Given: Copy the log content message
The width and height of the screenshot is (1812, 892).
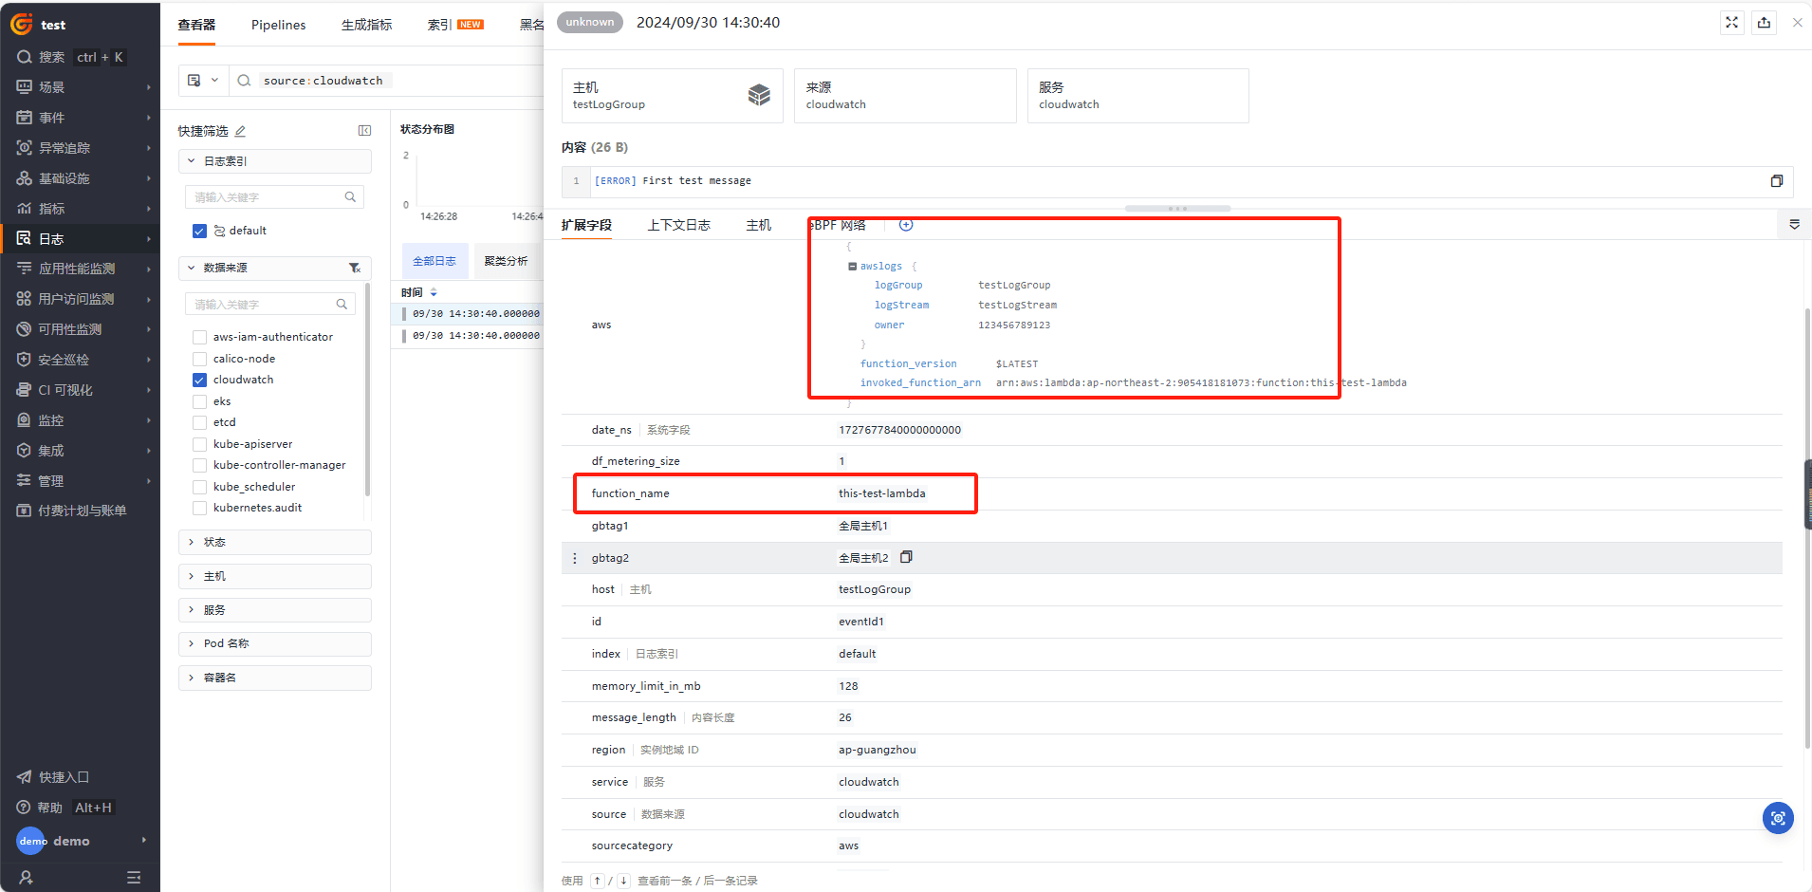Looking at the screenshot, I should tap(1777, 181).
